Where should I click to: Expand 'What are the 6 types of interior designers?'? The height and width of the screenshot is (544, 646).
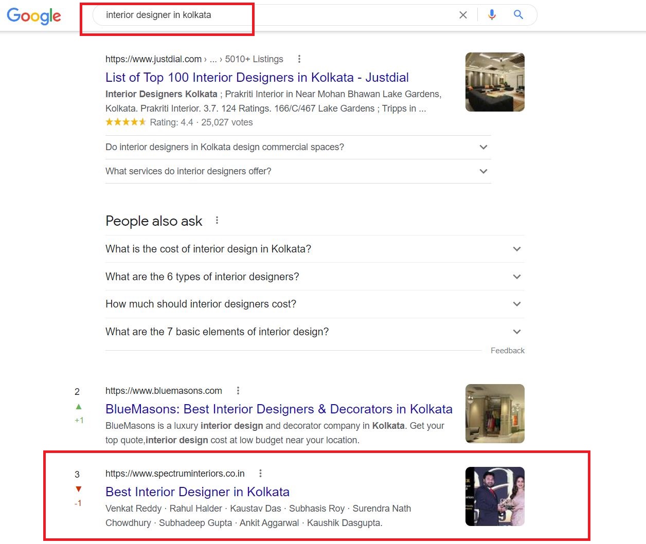click(x=517, y=277)
